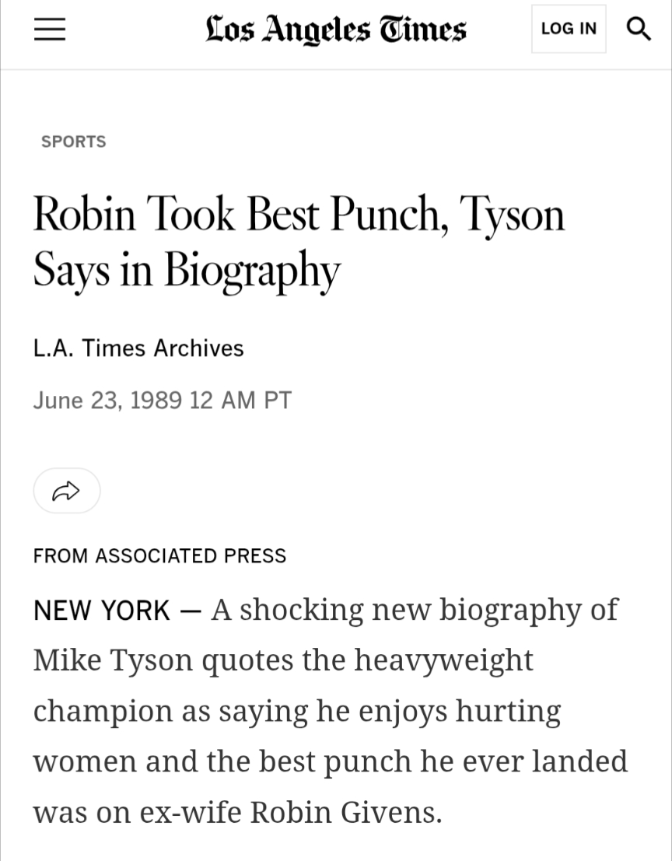The image size is (672, 861).
Task: Click the search magnifier icon
Action: click(x=639, y=30)
